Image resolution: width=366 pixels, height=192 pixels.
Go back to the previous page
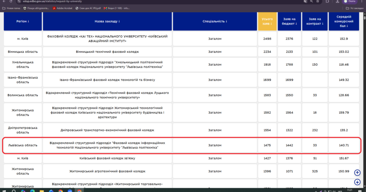pyautogui.click(x=4, y=1)
